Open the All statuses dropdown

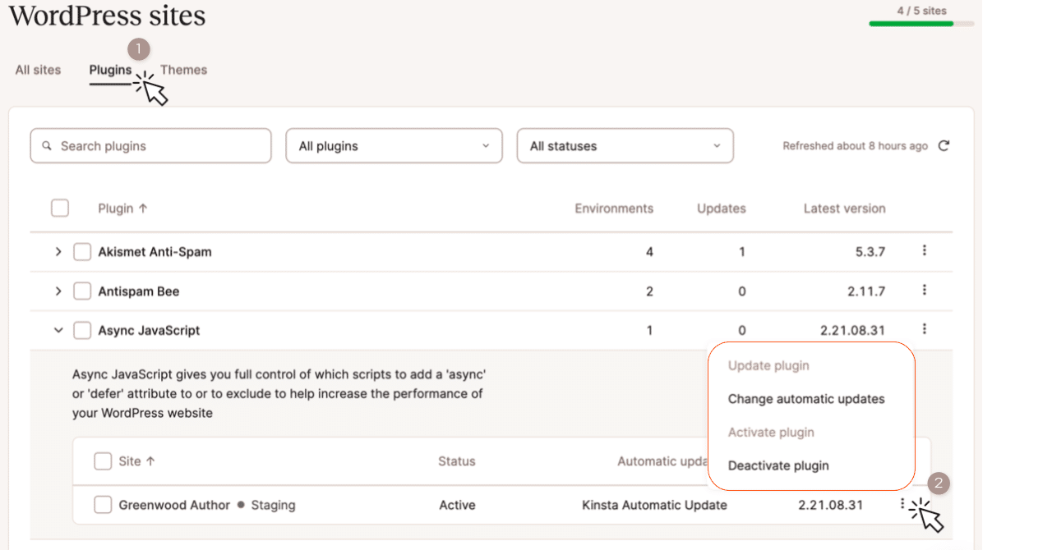pos(625,146)
